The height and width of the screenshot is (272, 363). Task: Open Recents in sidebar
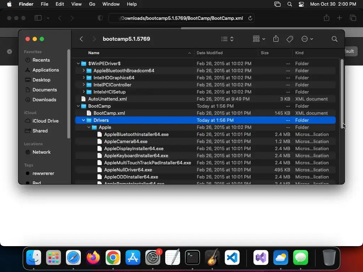[x=41, y=60]
